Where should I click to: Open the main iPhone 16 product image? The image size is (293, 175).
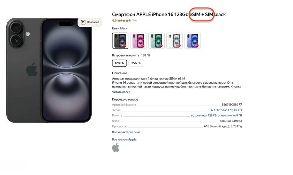click(49, 70)
